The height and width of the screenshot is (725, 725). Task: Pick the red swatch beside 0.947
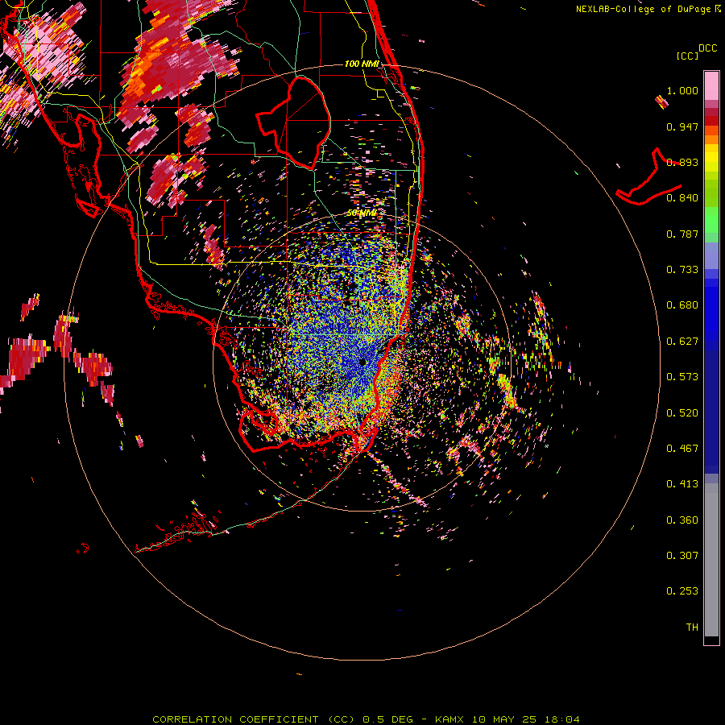point(711,121)
